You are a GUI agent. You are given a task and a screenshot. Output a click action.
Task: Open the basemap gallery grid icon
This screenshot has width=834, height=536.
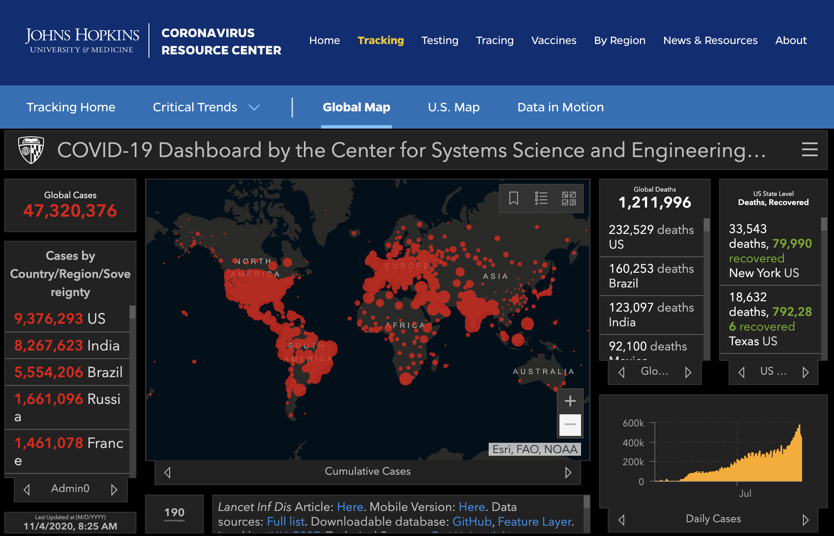click(569, 199)
